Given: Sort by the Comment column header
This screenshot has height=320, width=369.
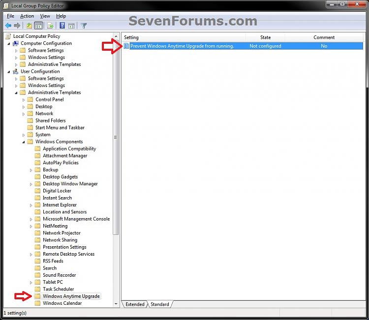Looking at the screenshot, I should pos(324,37).
